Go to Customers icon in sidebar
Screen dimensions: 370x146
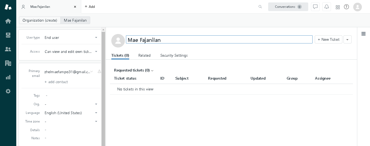click(x=8, y=49)
